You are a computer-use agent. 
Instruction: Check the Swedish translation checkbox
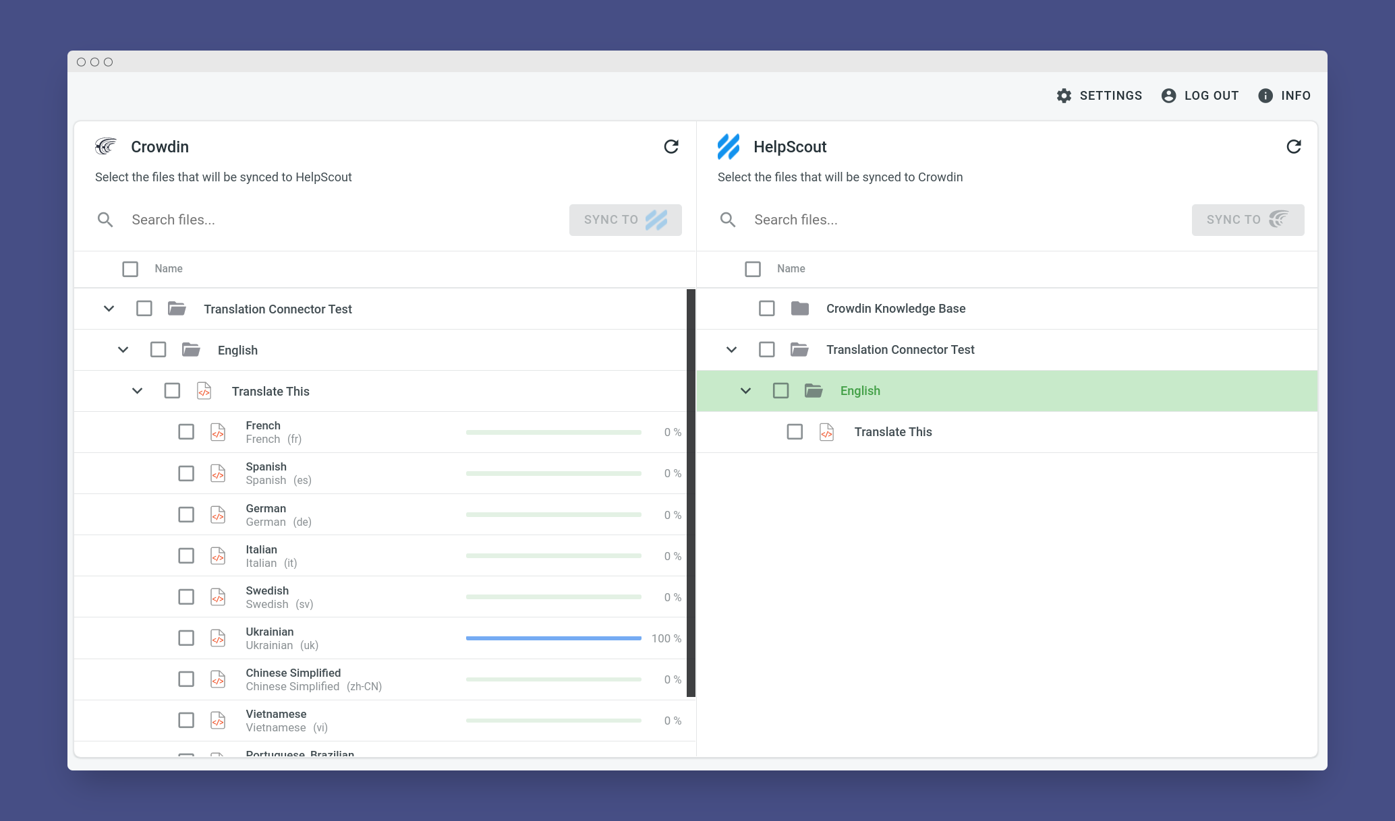pyautogui.click(x=186, y=597)
